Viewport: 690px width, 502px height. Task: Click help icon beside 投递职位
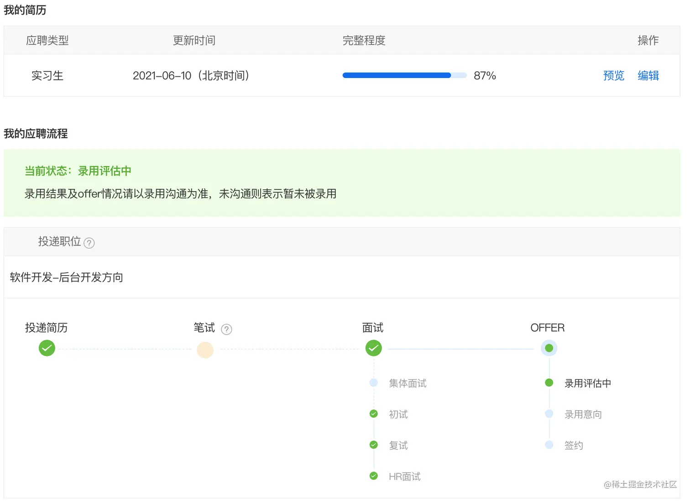pyautogui.click(x=89, y=243)
